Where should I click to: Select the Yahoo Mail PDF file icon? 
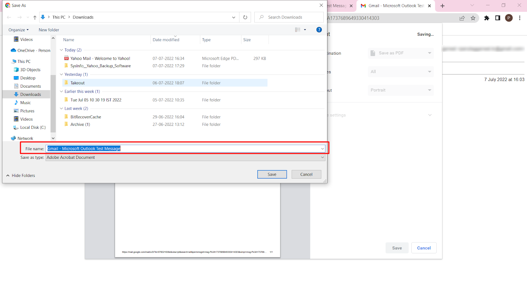click(x=66, y=58)
